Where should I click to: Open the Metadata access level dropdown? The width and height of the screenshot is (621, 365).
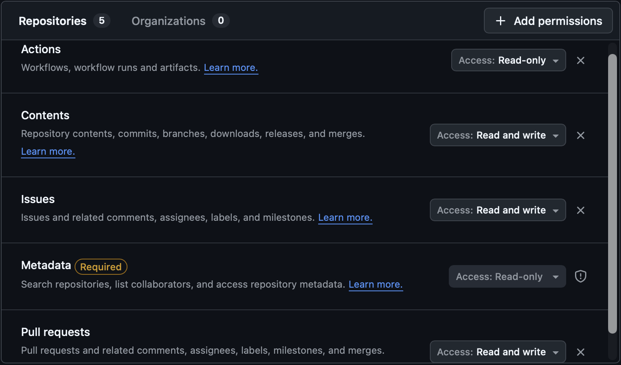pyautogui.click(x=507, y=276)
